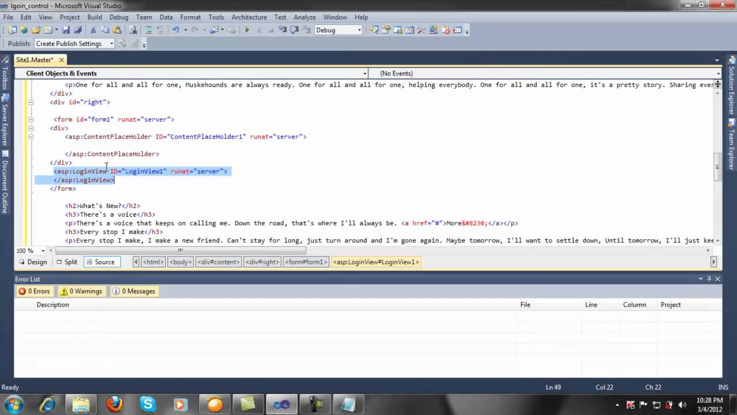Comment out selected lines icon
Screen dimensions: 737x415
pos(148,30)
